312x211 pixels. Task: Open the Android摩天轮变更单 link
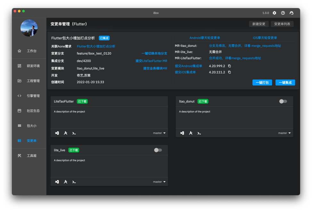(205, 38)
